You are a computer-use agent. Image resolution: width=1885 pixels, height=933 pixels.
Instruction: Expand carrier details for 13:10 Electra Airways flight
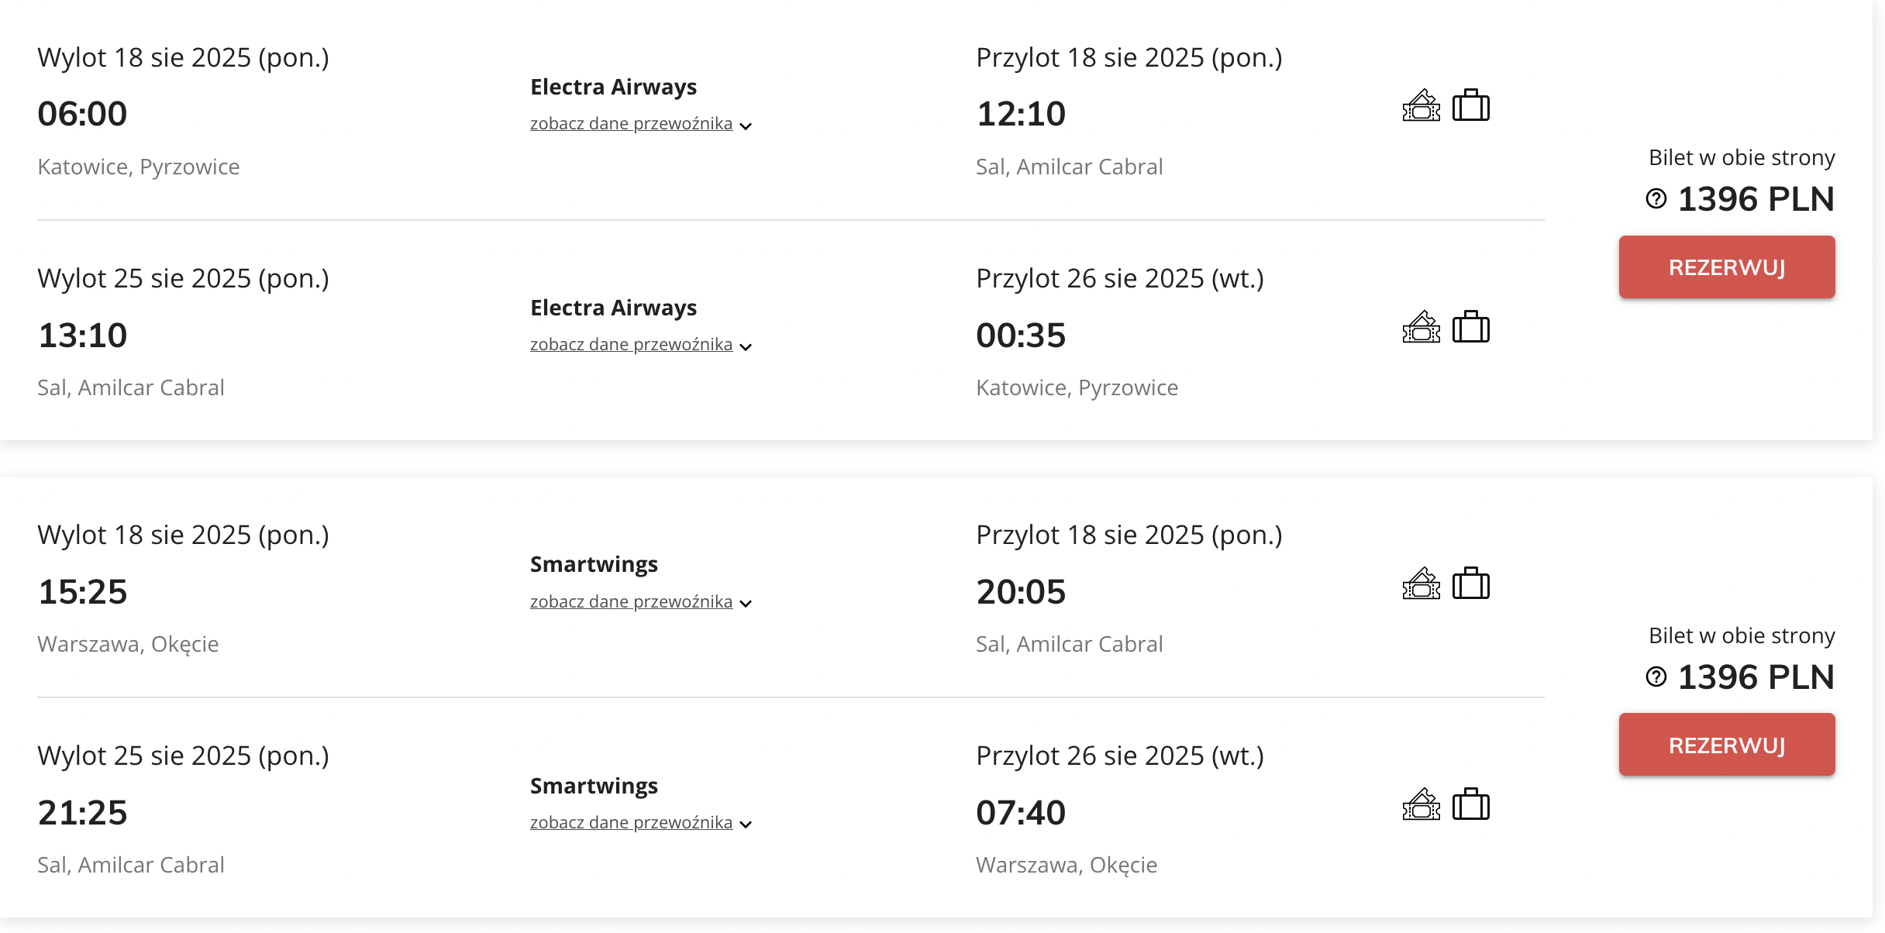(x=641, y=345)
